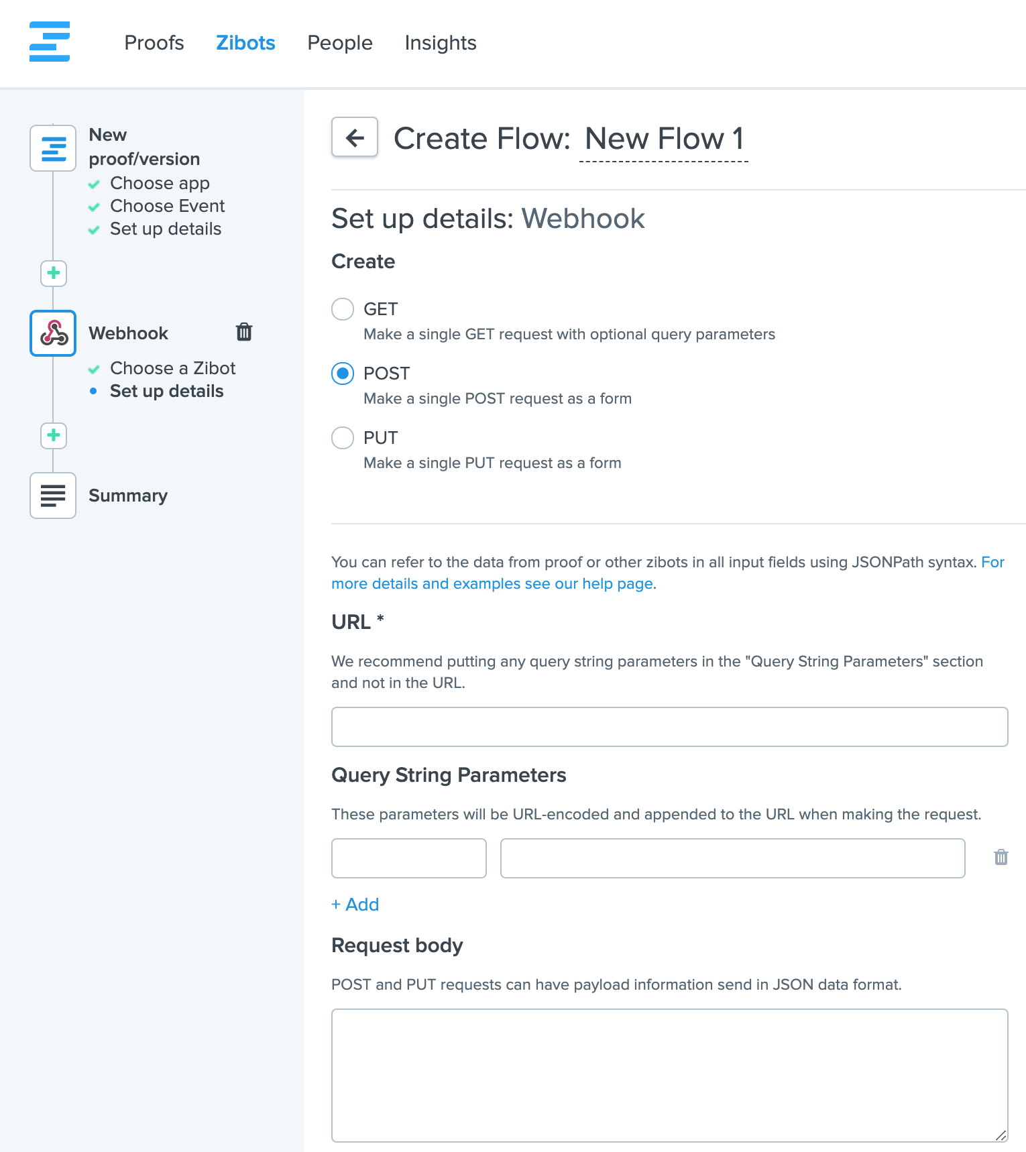The height and width of the screenshot is (1152, 1026).
Task: Click the Webhook step icon
Action: [x=53, y=333]
